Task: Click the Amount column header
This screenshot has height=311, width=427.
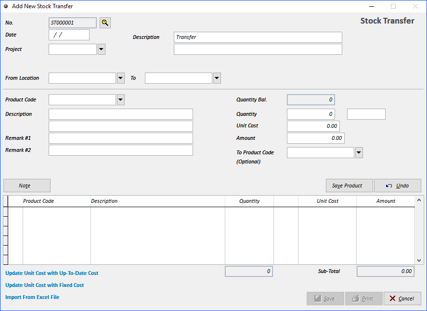Action: [386, 201]
